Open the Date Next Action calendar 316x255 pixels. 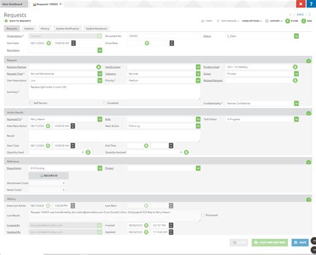48,126
